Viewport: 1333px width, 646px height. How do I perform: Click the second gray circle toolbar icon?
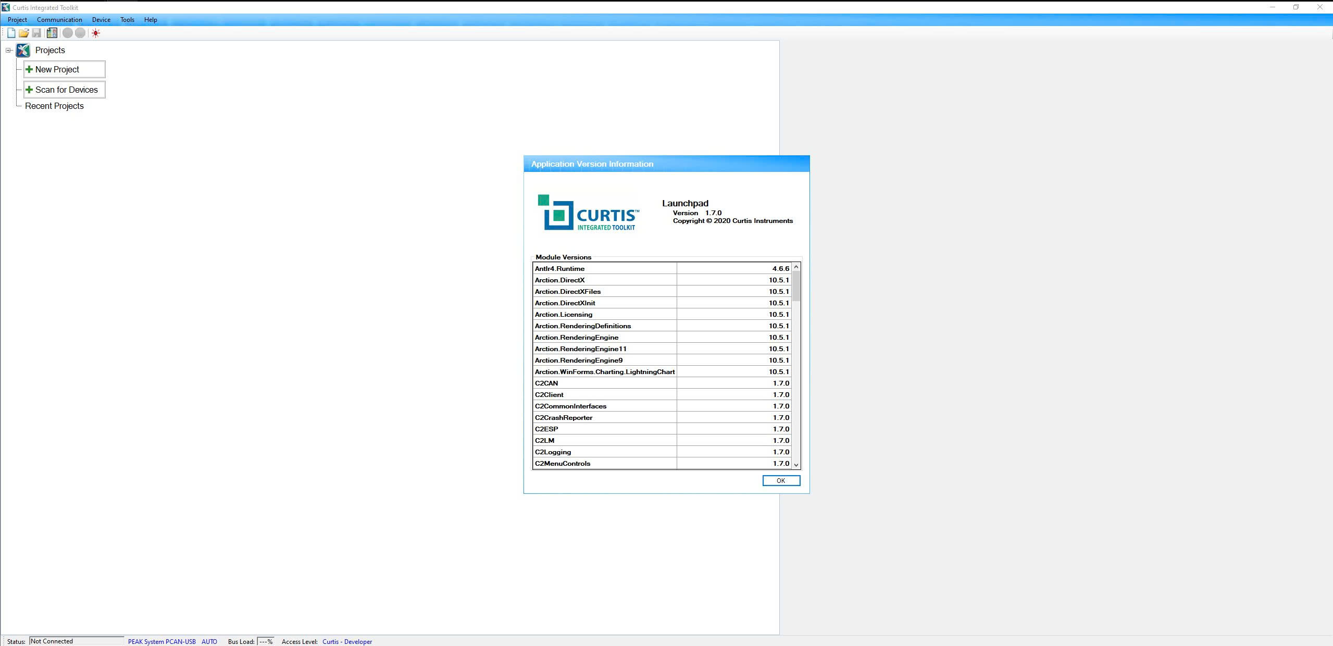80,33
